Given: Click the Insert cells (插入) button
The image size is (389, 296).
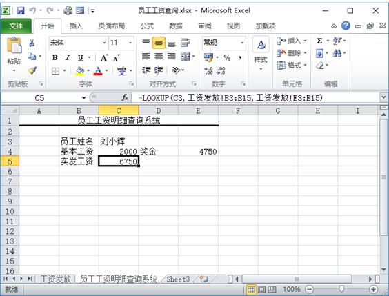Looking at the screenshot, I should click(292, 41).
